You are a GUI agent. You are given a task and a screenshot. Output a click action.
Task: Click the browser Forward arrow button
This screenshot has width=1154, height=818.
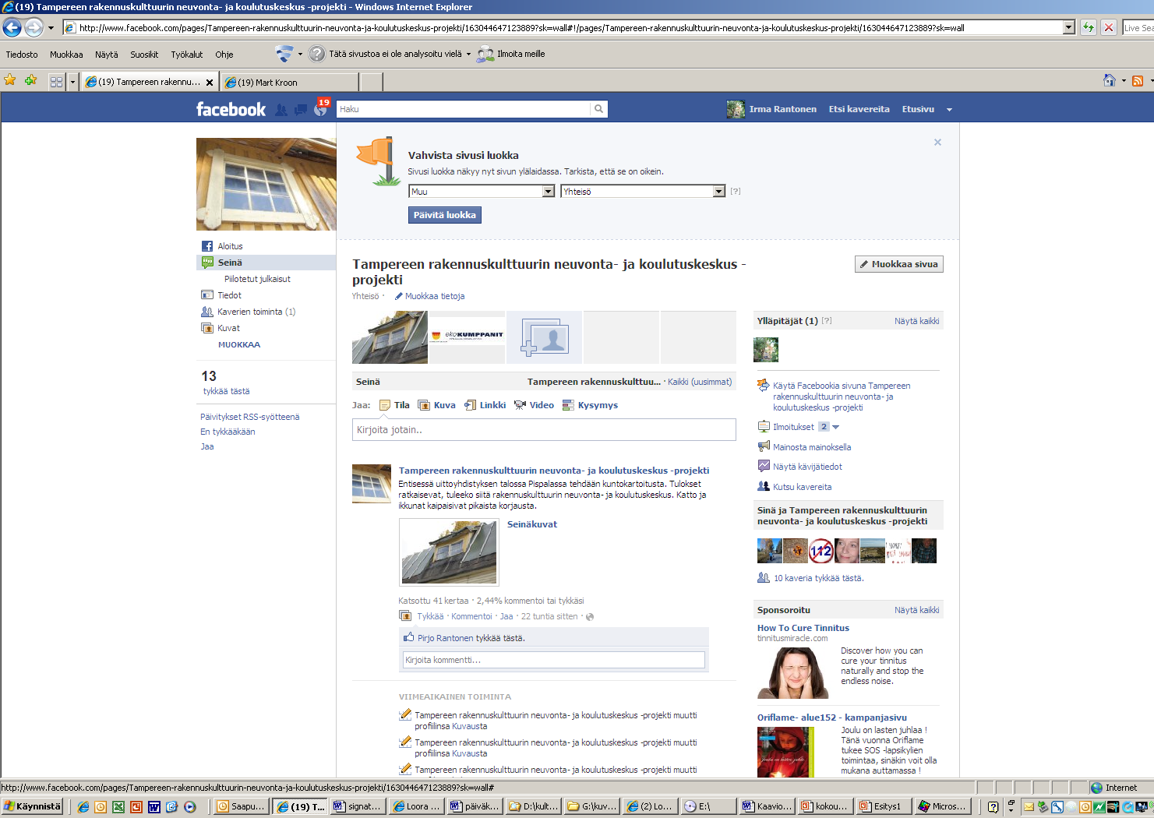pyautogui.click(x=34, y=27)
